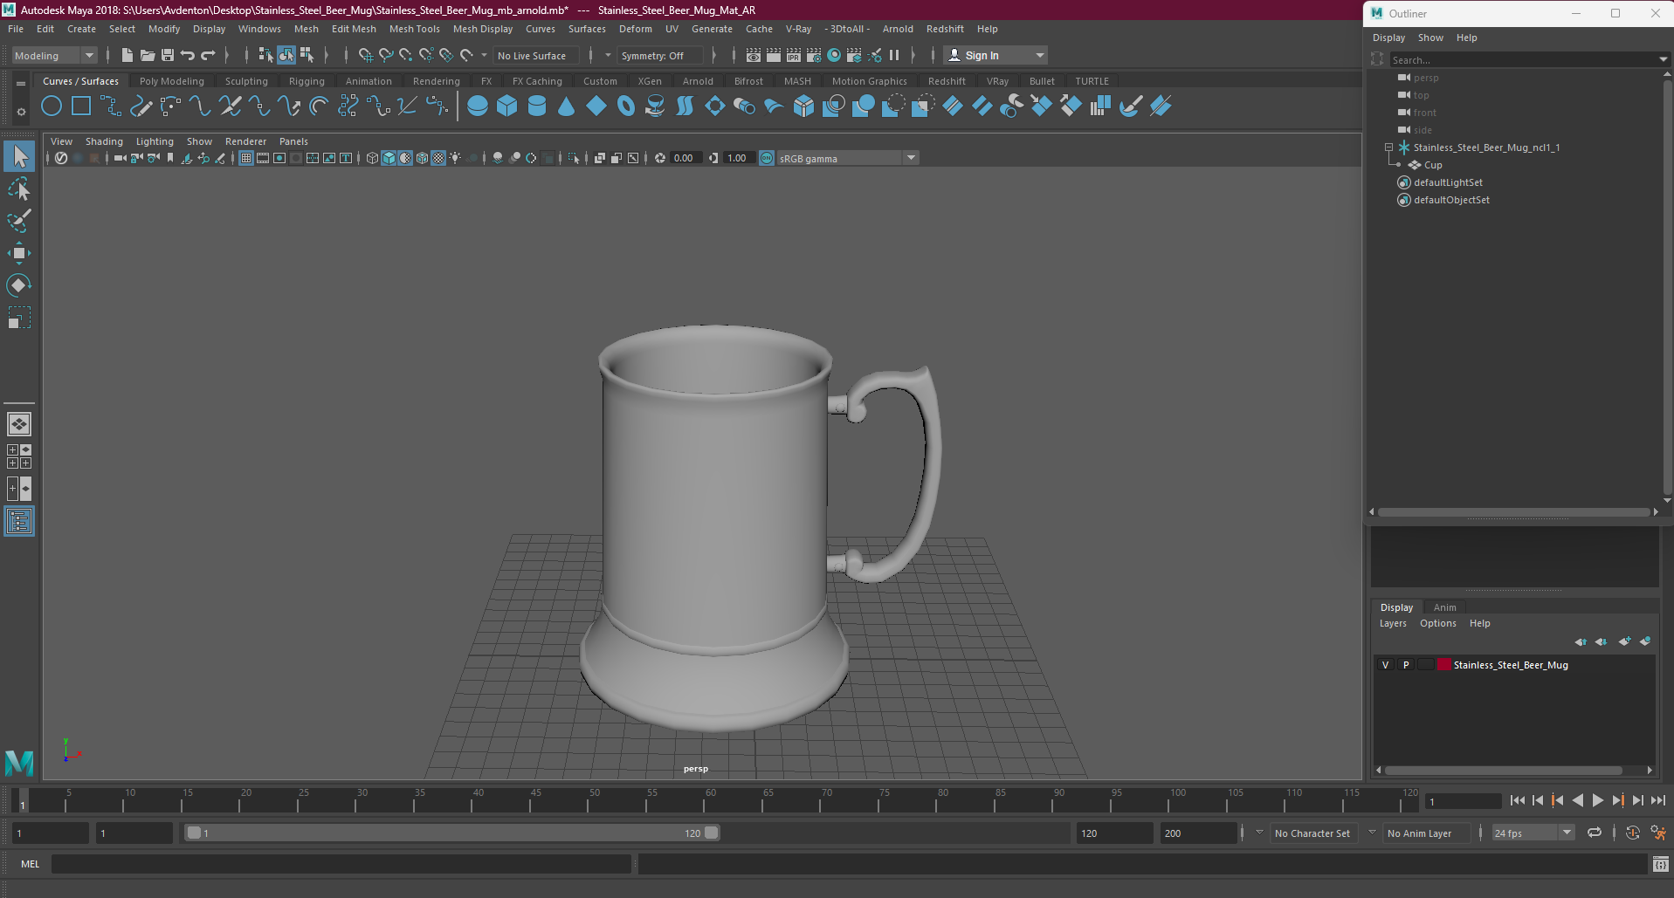
Task: Toggle use all lights in viewport
Action: coord(455,158)
